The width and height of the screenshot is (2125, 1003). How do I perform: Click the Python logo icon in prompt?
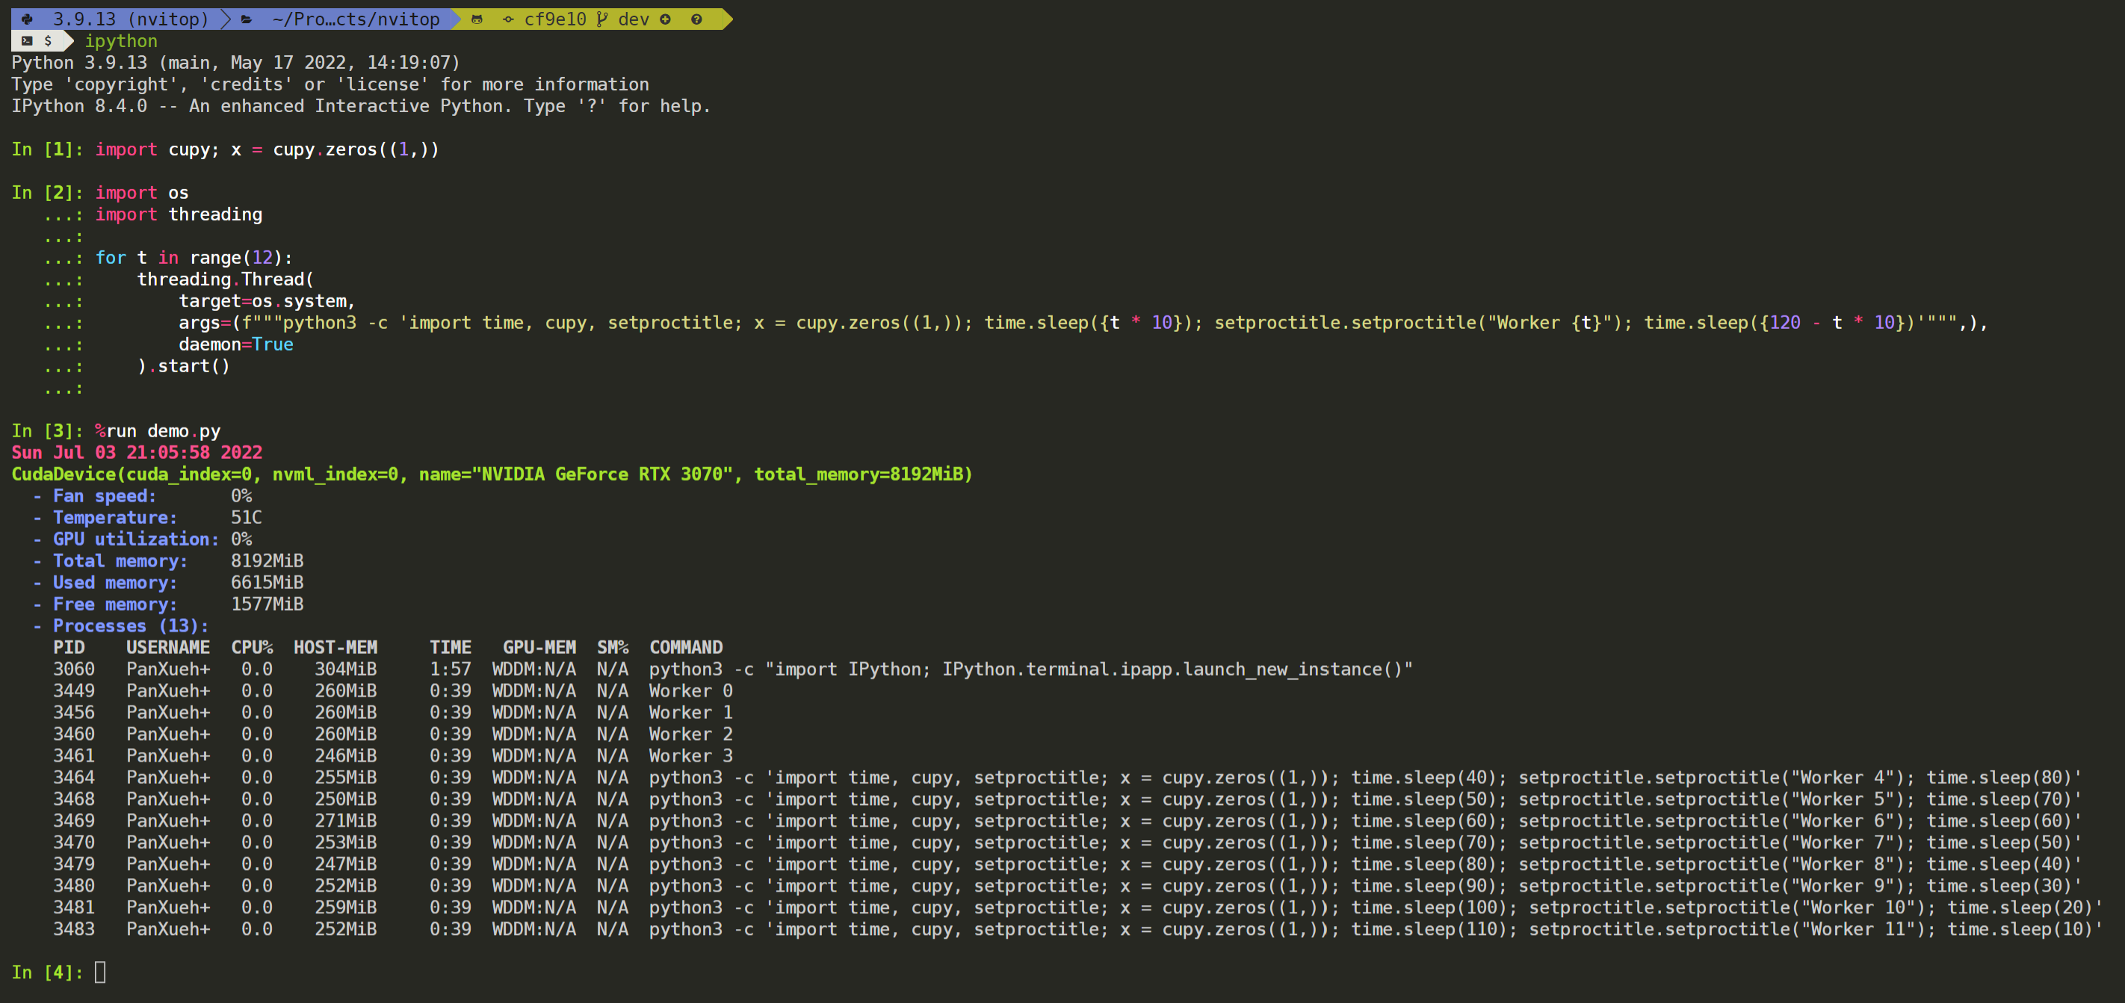[27, 19]
